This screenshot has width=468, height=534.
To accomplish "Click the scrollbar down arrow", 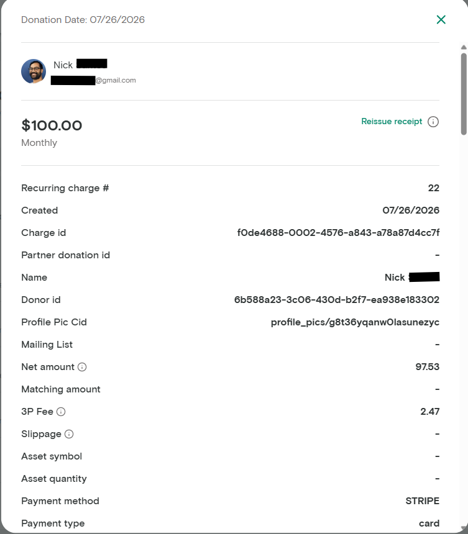I will click(x=464, y=528).
